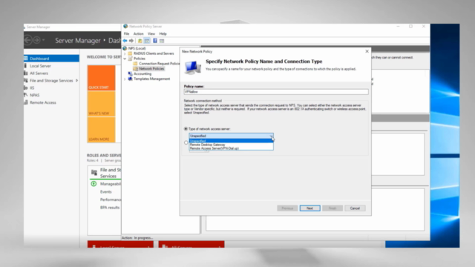Screen dimensions: 475x267
Task: Click the Back arrow in NPS toolbar
Action: pos(125,41)
